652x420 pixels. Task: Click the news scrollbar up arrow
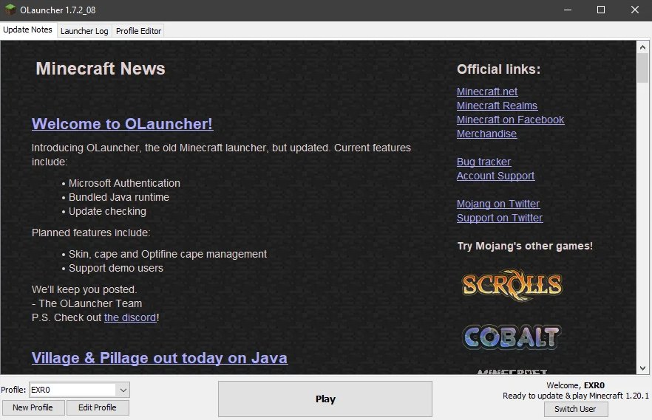coord(642,47)
